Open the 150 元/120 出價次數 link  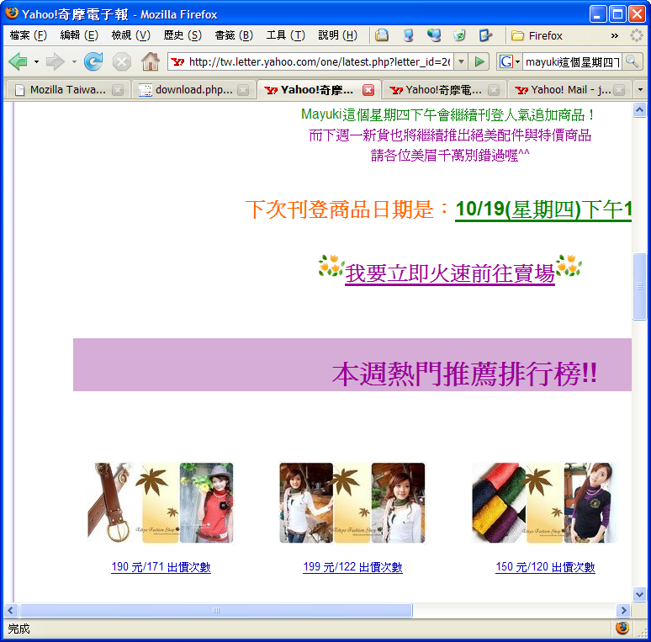coord(545,567)
